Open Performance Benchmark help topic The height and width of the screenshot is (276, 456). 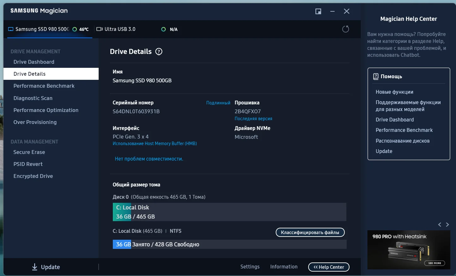pyautogui.click(x=404, y=130)
